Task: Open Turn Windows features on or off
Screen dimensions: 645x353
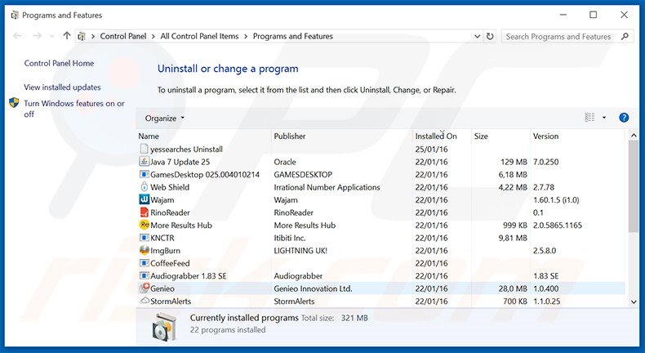Action: point(74,109)
